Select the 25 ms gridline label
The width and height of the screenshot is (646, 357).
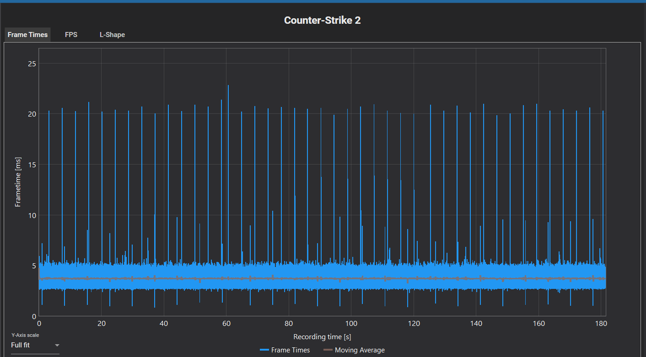pos(32,64)
